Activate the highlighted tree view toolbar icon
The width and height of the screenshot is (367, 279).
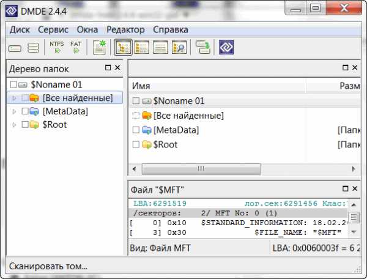pos(123,47)
